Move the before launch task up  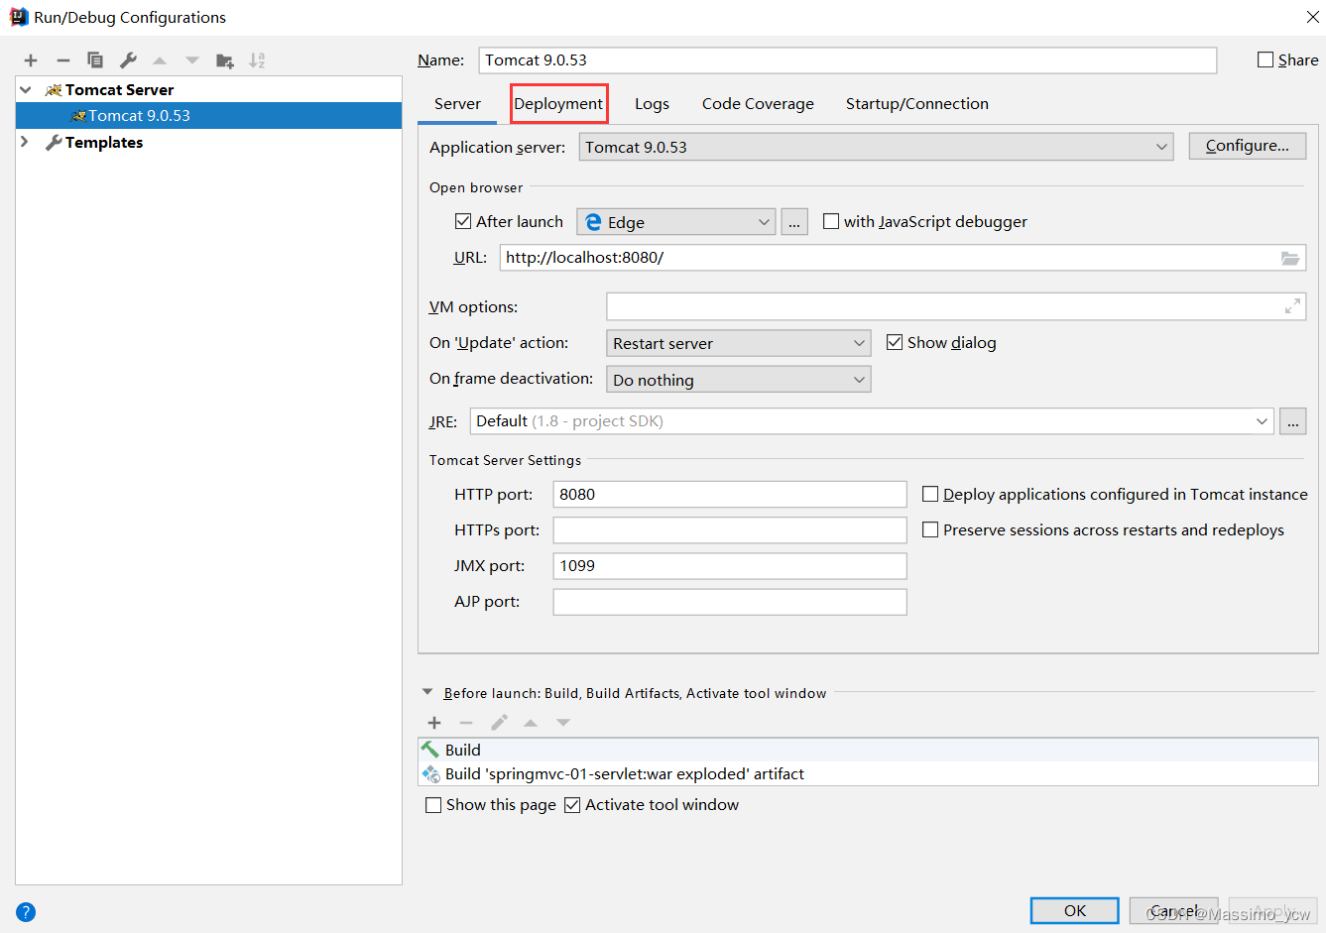(x=531, y=723)
